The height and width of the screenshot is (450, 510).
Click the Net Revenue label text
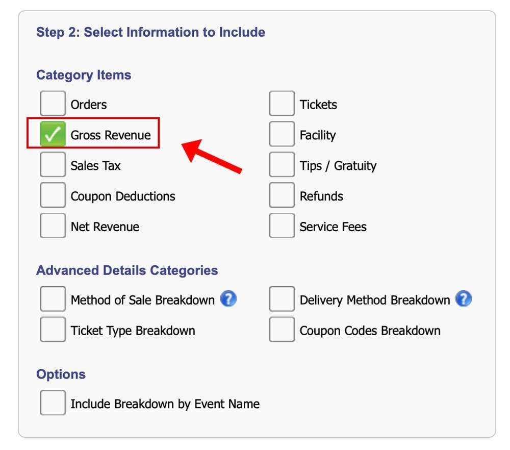pyautogui.click(x=105, y=227)
